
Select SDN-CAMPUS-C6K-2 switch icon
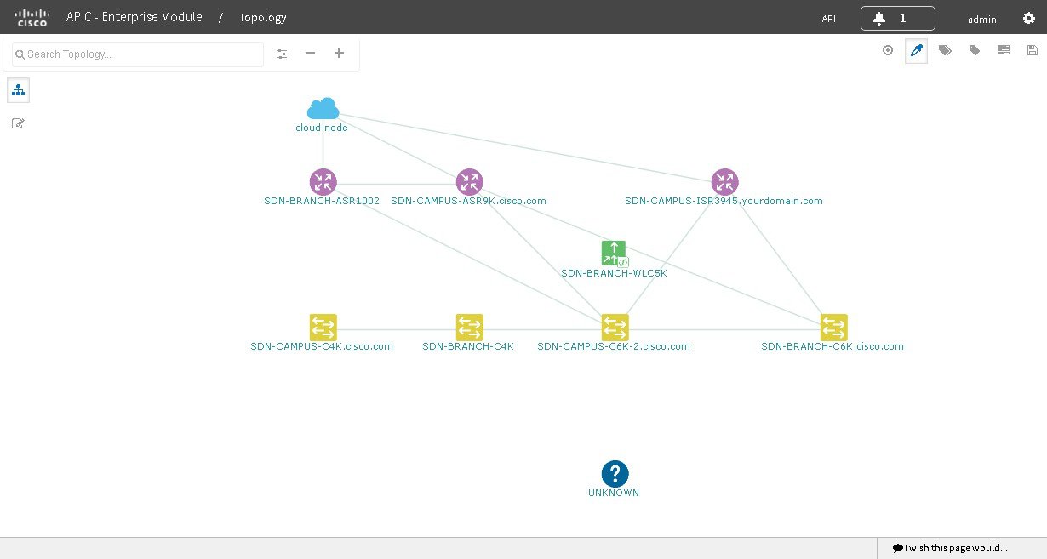(615, 328)
